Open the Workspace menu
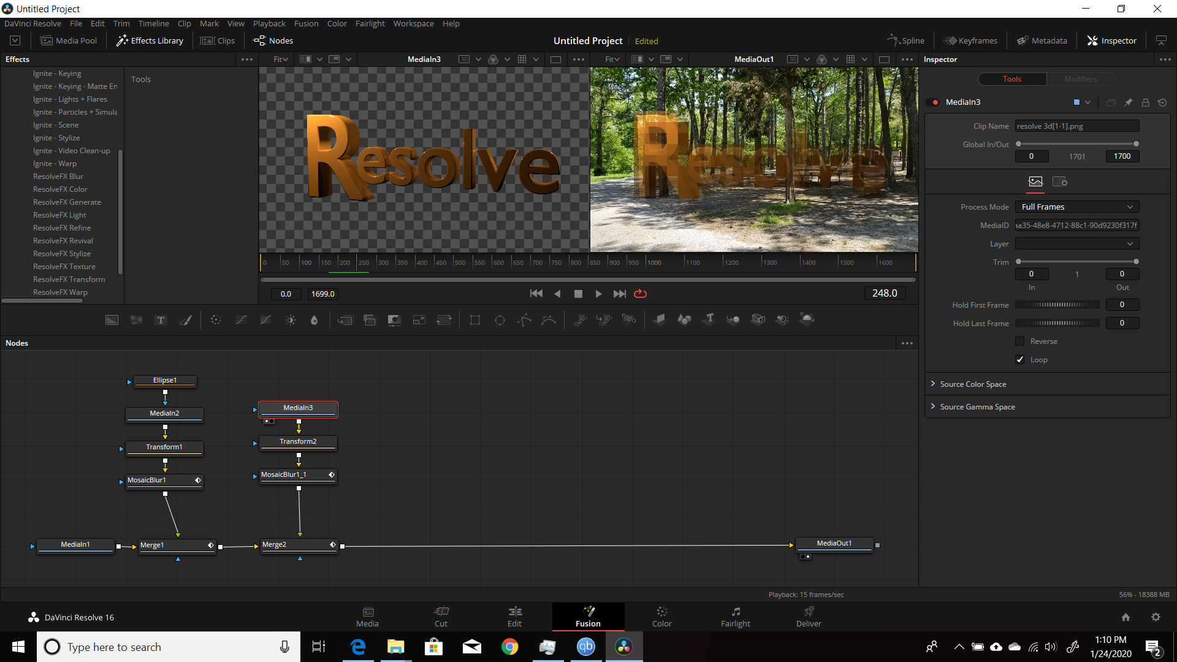Image resolution: width=1177 pixels, height=662 pixels. coord(413,23)
